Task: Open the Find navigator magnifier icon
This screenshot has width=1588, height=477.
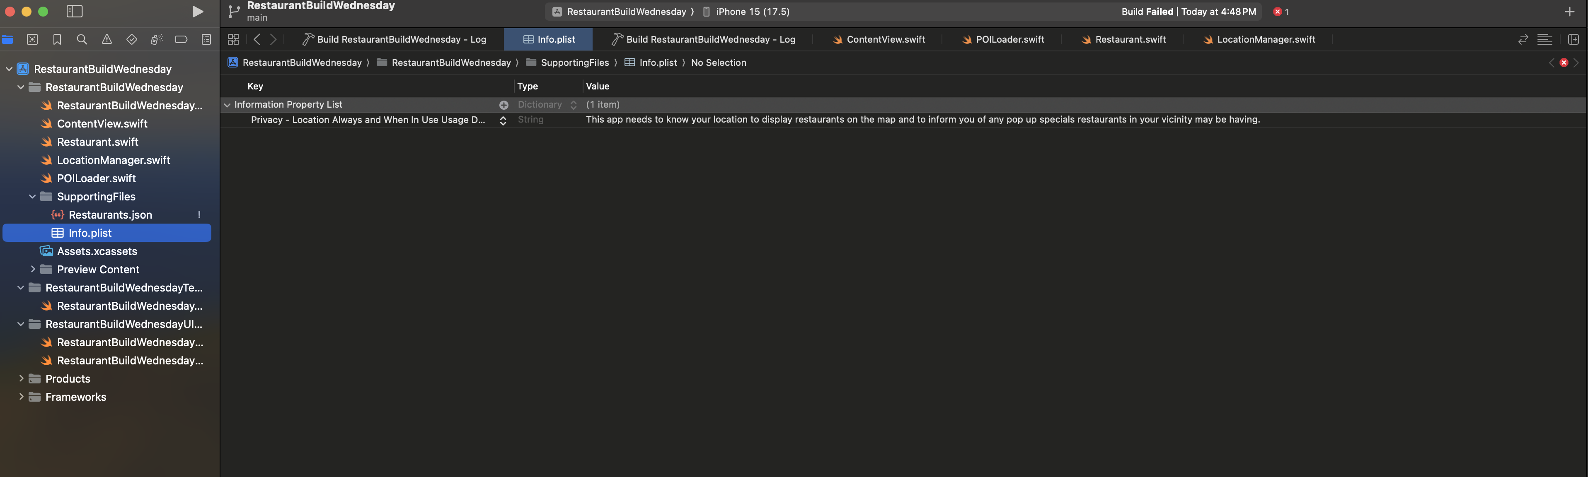Action: [x=82, y=39]
